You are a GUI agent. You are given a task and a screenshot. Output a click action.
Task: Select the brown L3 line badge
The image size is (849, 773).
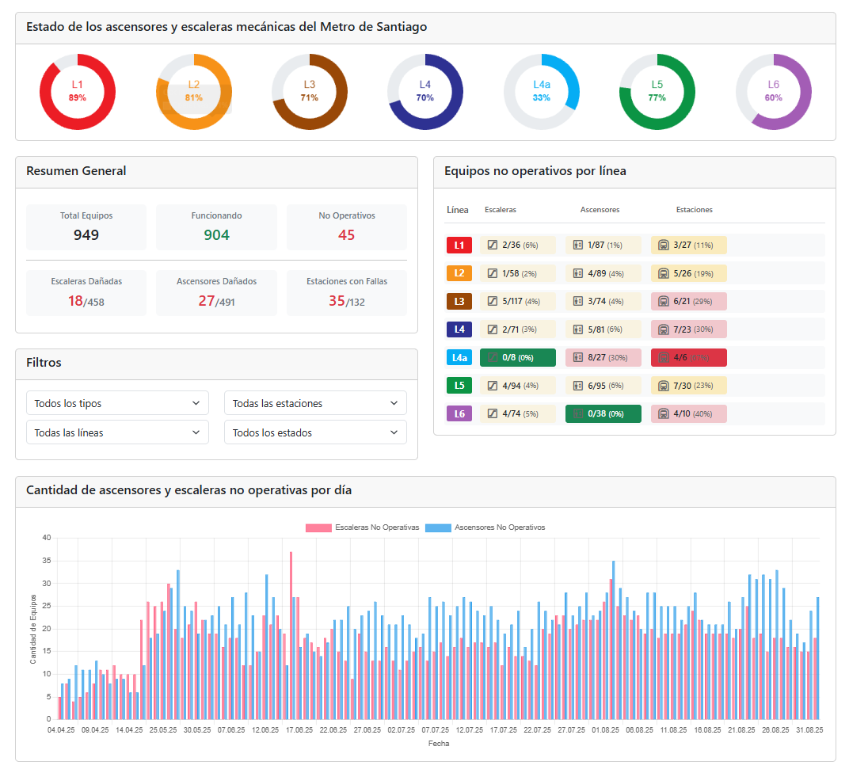459,301
